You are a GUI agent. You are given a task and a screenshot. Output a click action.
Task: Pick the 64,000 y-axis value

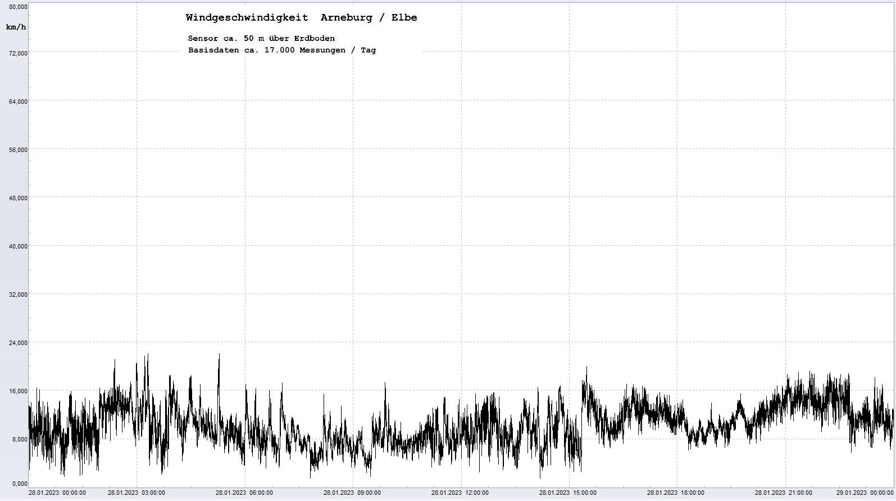pyautogui.click(x=17, y=102)
